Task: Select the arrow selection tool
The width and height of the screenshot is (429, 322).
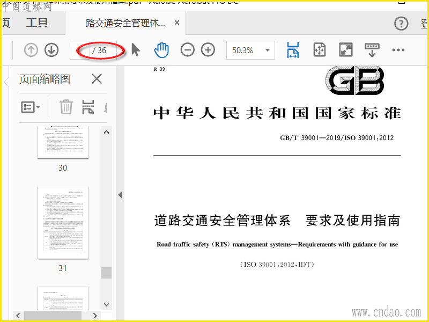Action: (x=136, y=50)
